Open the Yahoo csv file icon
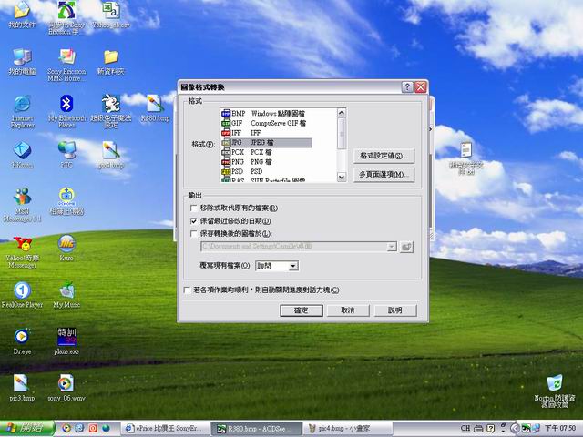 (111, 15)
